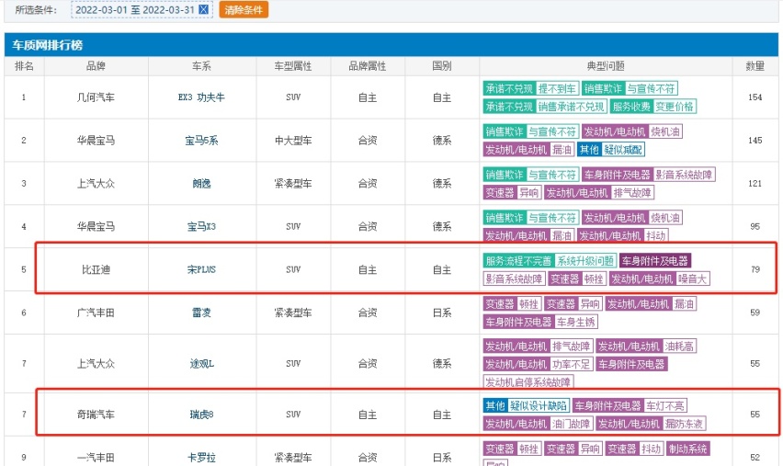The height and width of the screenshot is (466, 783).
Task: Click the 车型属性 column header
Action: (x=293, y=66)
